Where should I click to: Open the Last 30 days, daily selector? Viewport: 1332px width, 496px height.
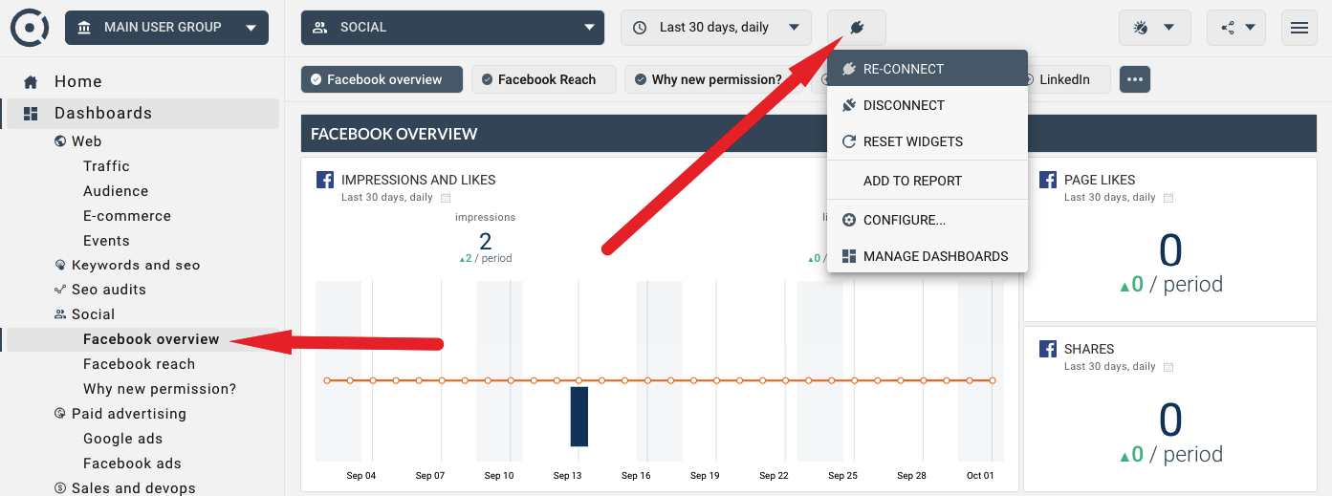[x=716, y=28]
